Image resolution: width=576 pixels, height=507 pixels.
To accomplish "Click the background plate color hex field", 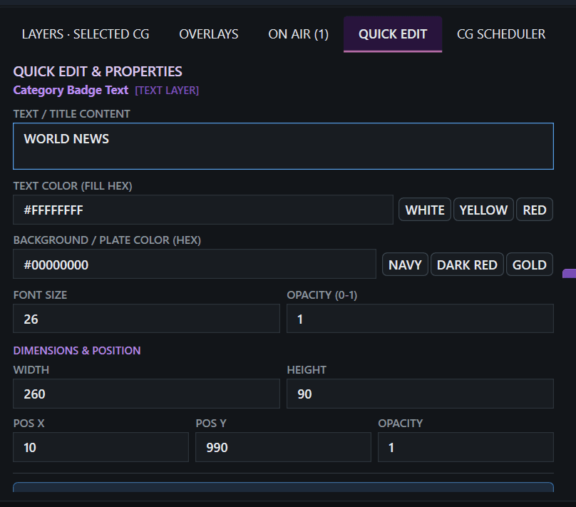I will (195, 264).
